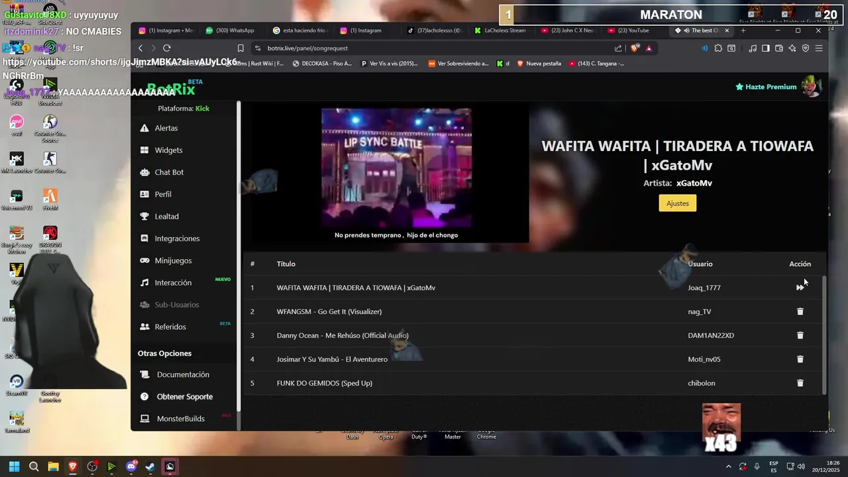Remove Josimar Y Su Yambú song from queue
Viewport: 848px width, 477px height.
coord(800,359)
